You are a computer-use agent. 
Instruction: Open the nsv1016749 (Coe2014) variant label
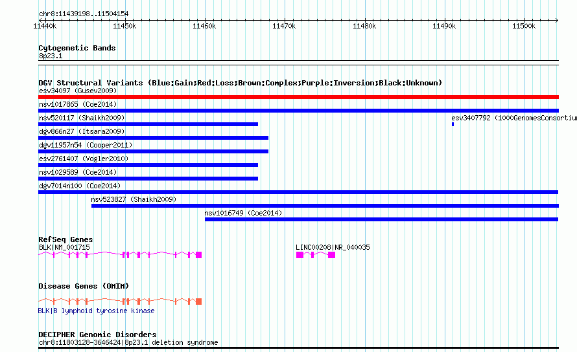(243, 213)
